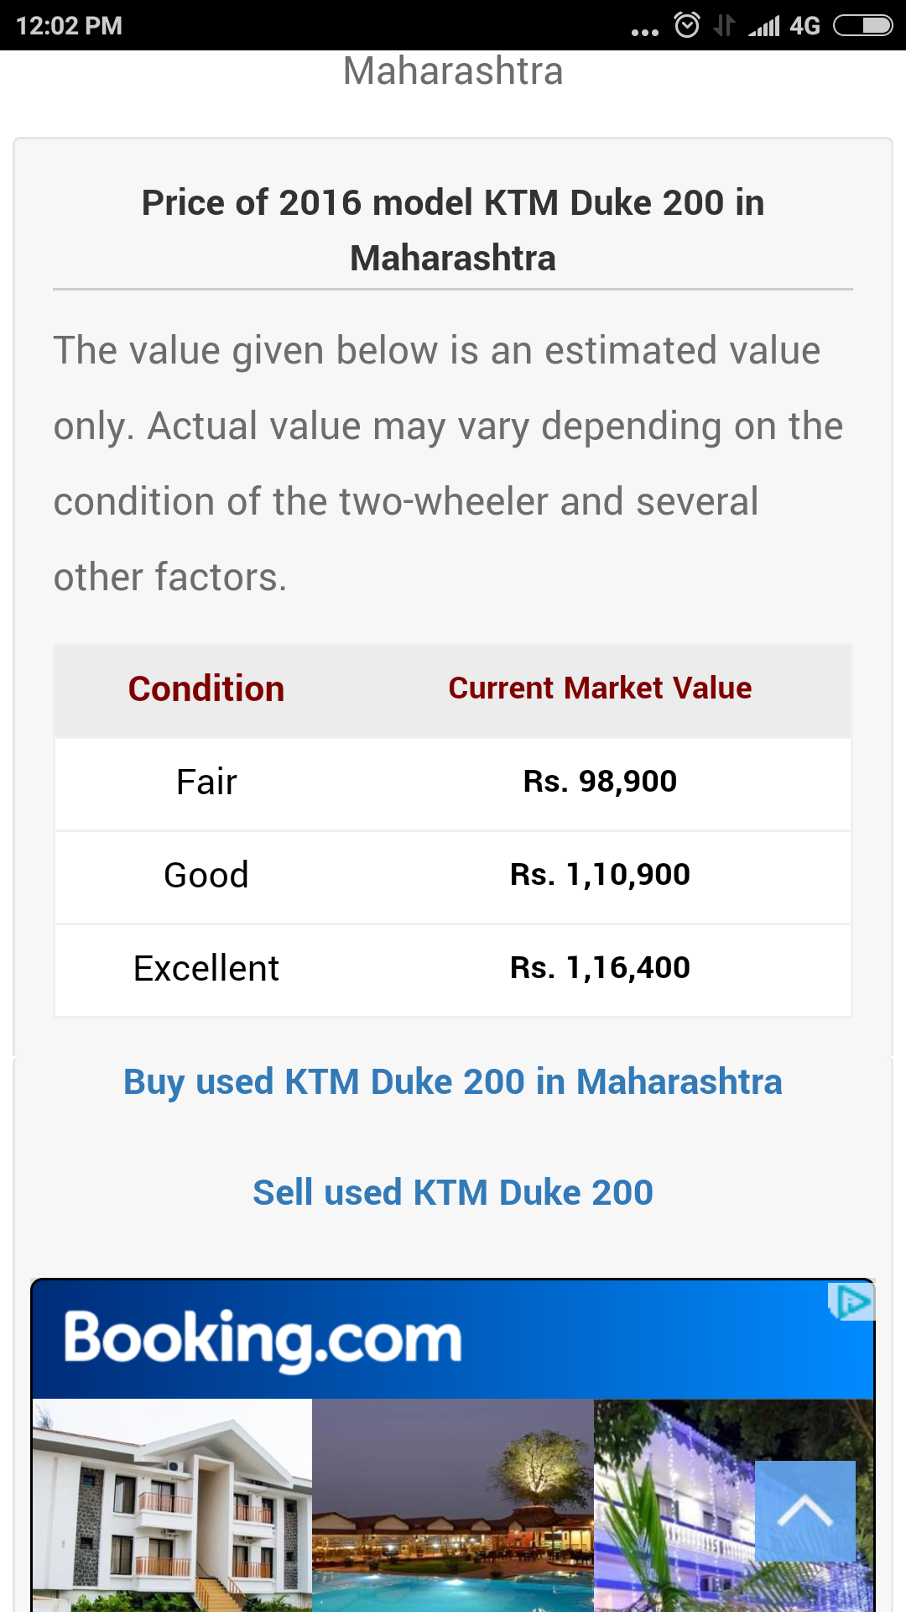906x1612 pixels.
Task: Tap the Excellent condition price Rs. 1,16,400
Action: coord(600,968)
